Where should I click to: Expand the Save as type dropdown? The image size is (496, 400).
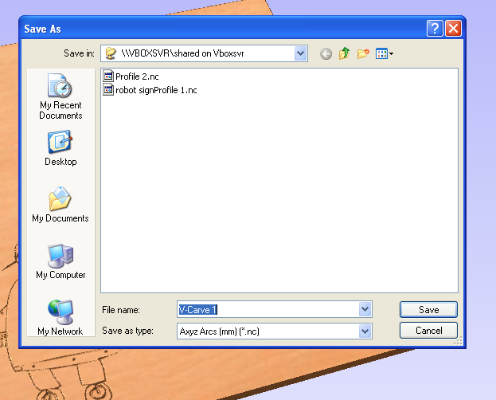coord(365,331)
